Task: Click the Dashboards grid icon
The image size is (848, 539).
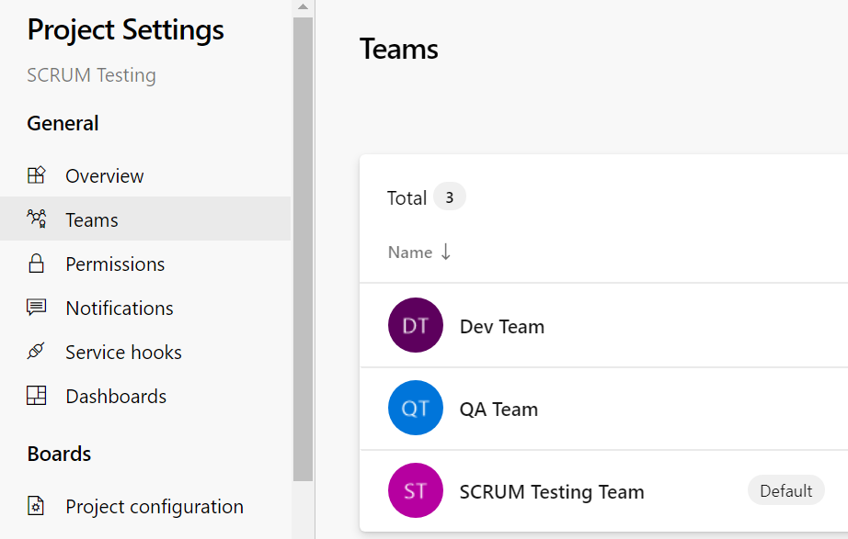Action: tap(36, 396)
